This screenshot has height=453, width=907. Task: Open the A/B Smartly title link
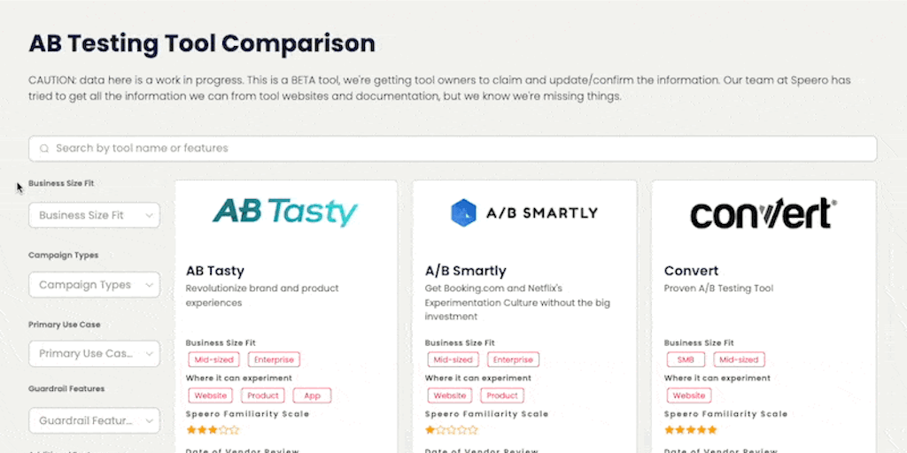pos(466,271)
